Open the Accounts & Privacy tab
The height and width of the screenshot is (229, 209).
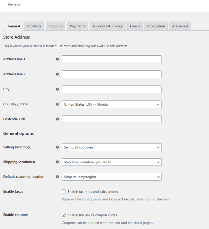click(108, 26)
